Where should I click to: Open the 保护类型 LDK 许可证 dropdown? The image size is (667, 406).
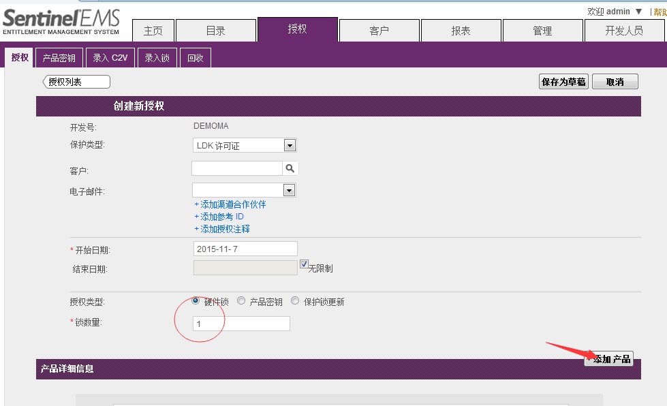coord(289,145)
